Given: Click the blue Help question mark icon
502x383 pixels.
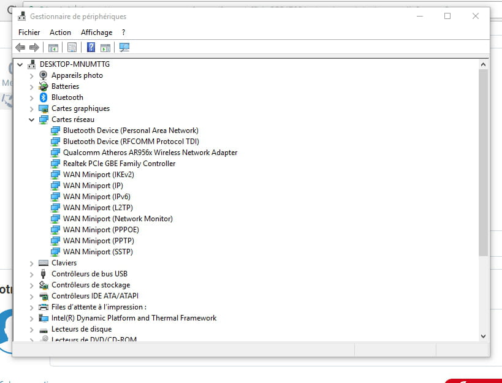Looking at the screenshot, I should [x=91, y=47].
